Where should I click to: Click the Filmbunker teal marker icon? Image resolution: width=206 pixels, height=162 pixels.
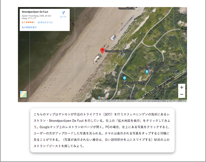click(x=147, y=72)
